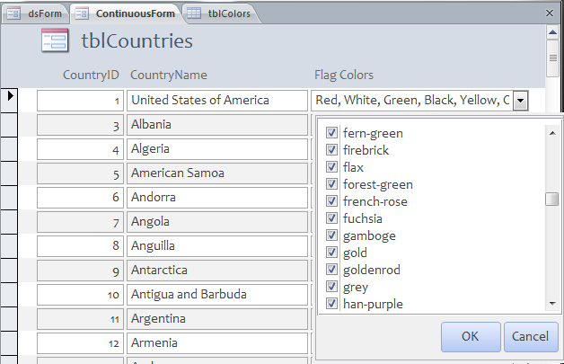Toggle the forest-green checkbox
564x364 pixels.
(331, 183)
